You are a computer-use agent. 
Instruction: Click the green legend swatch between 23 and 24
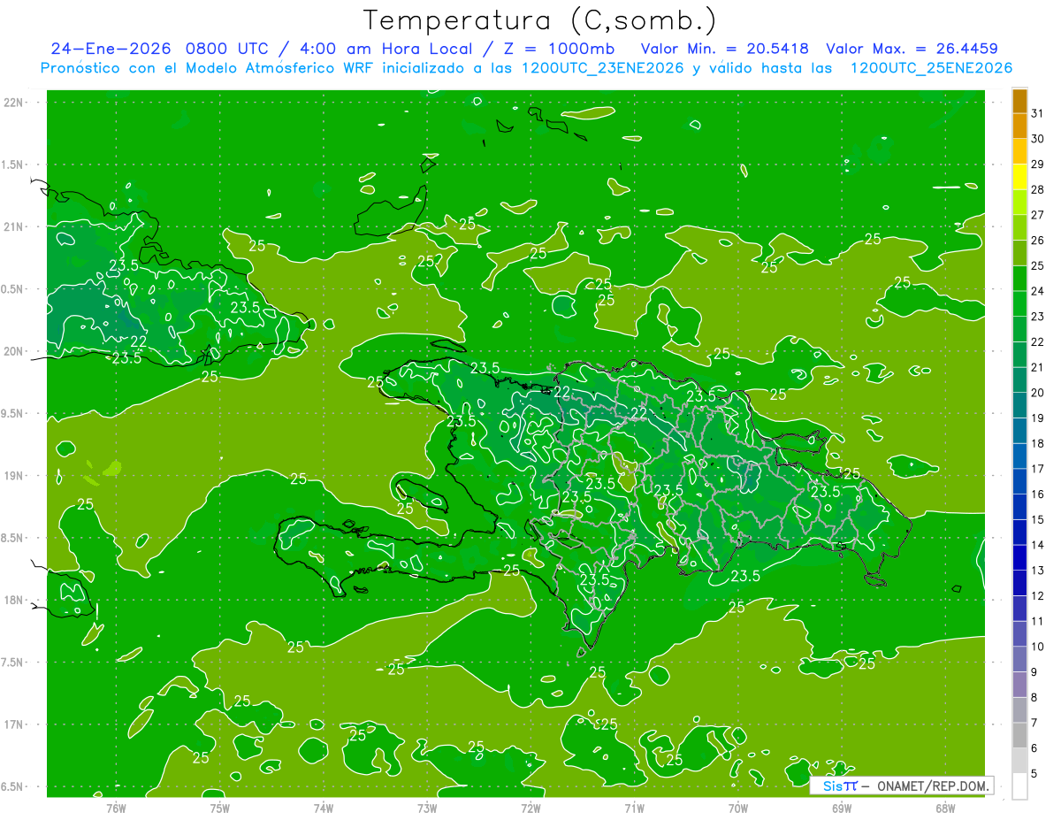click(1019, 303)
